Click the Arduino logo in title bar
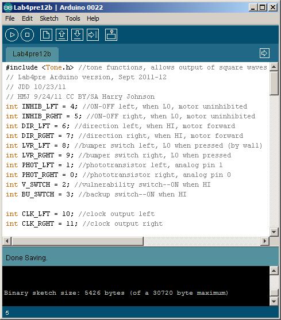281x320 pixels. point(8,7)
